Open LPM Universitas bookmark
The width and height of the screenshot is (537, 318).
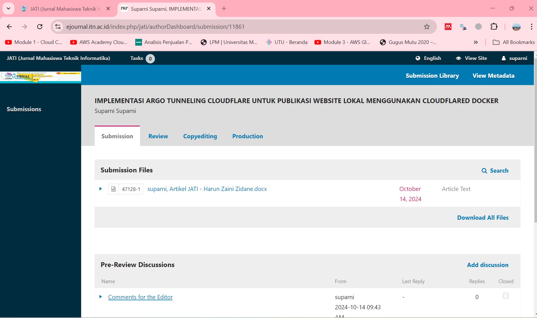click(x=229, y=42)
